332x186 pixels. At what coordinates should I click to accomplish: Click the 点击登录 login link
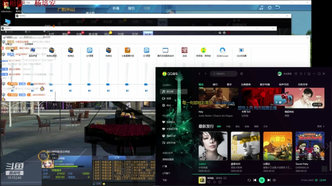288,74
